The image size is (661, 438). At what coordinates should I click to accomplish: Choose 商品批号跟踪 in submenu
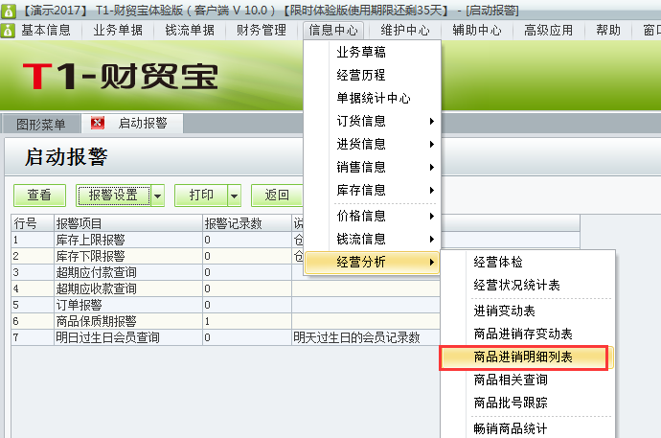pos(528,403)
